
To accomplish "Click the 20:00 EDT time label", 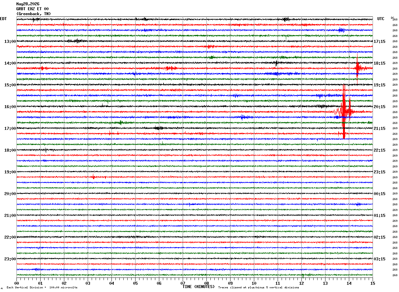I will [10, 194].
